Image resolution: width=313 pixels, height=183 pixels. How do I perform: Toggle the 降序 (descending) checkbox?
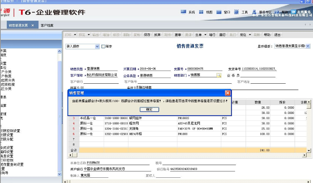click(103, 47)
